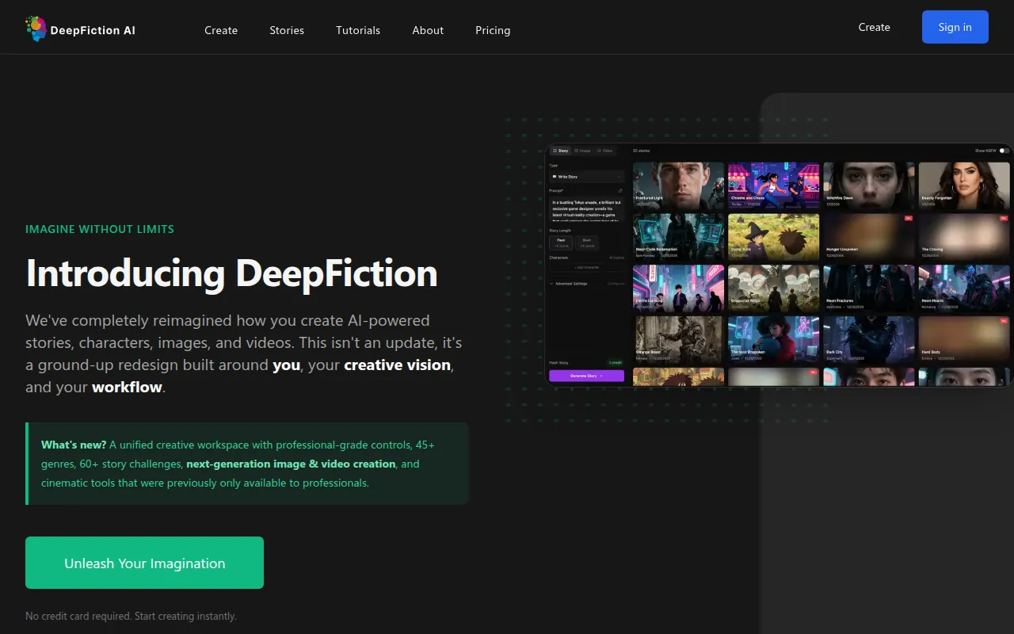This screenshot has width=1014, height=634.
Task: Open the Neon Code Redemption story card
Action: (679, 237)
